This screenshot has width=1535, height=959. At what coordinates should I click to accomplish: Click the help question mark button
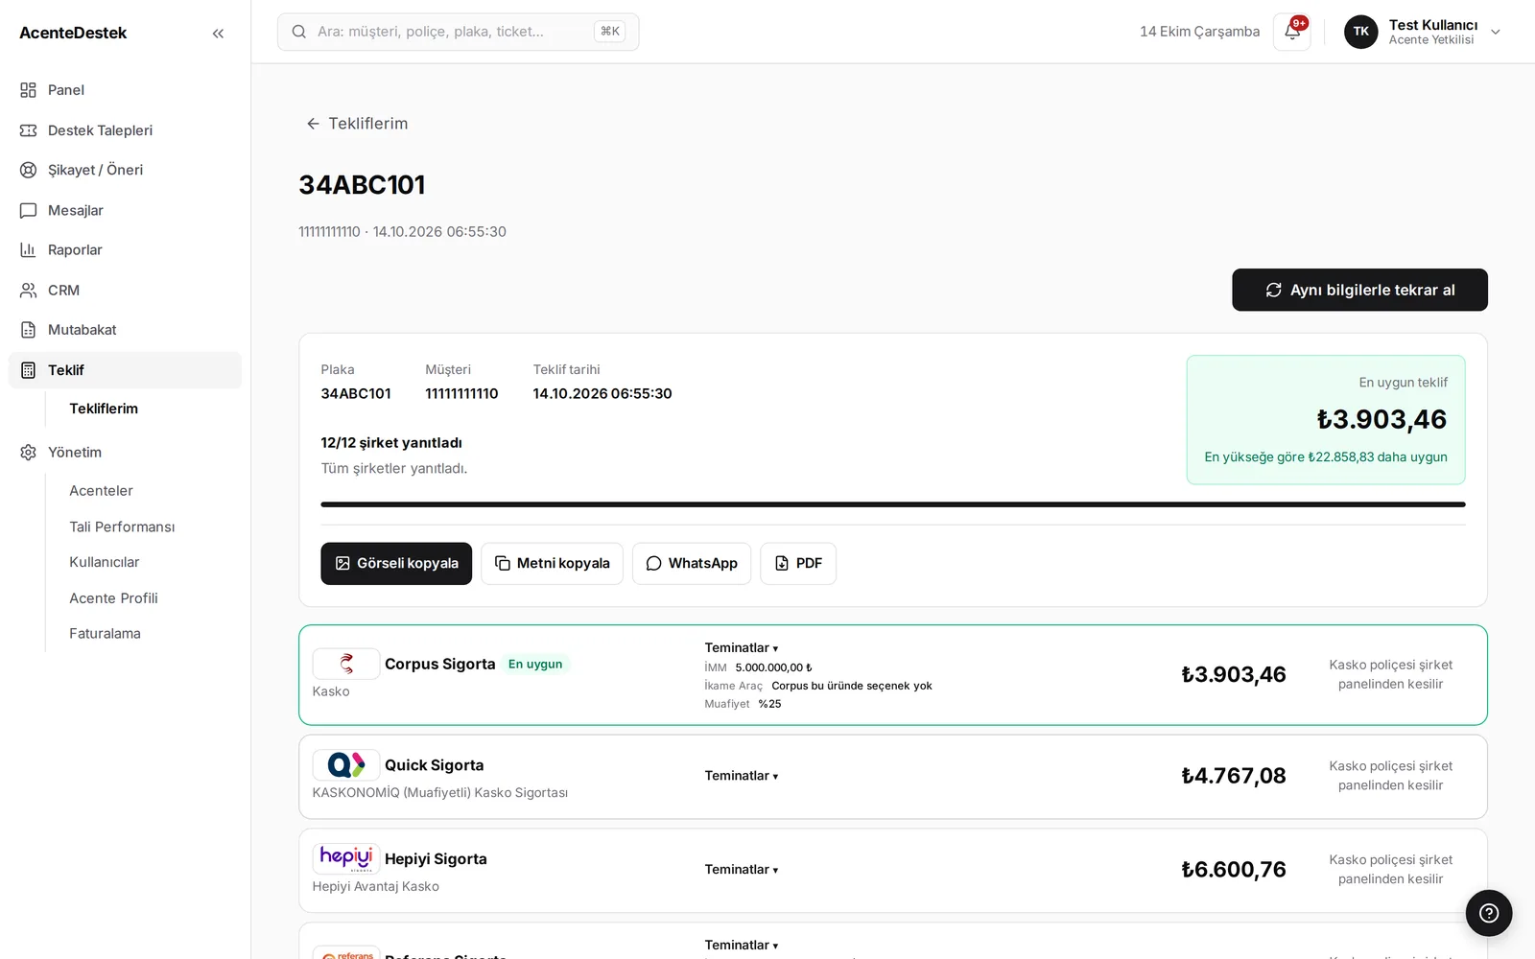[1489, 913]
